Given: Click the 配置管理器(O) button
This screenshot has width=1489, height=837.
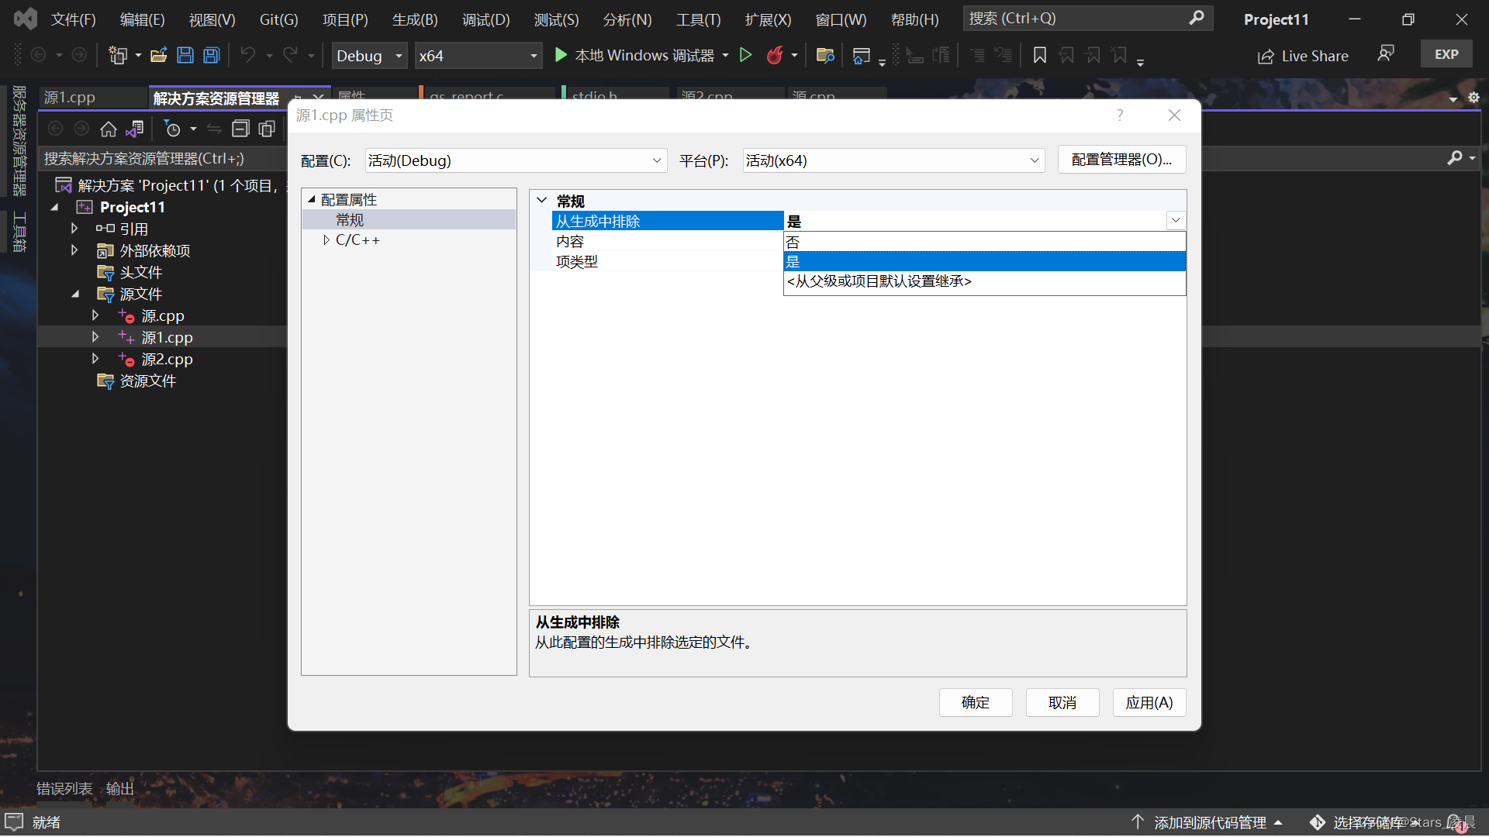Looking at the screenshot, I should (x=1121, y=159).
